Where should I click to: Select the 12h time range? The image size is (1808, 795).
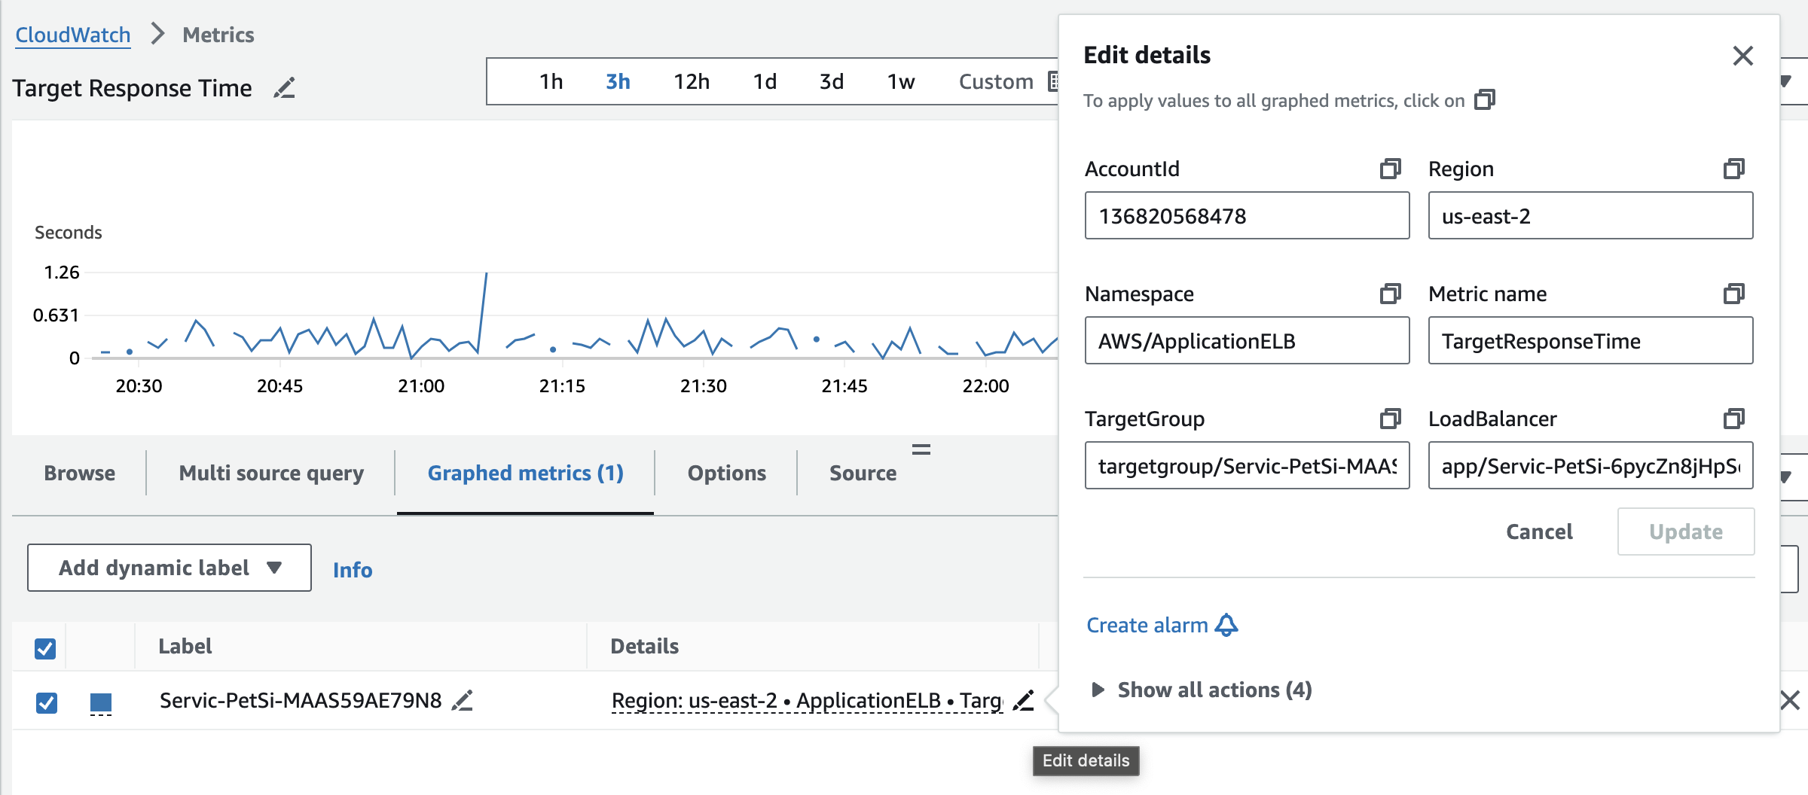pos(691,81)
